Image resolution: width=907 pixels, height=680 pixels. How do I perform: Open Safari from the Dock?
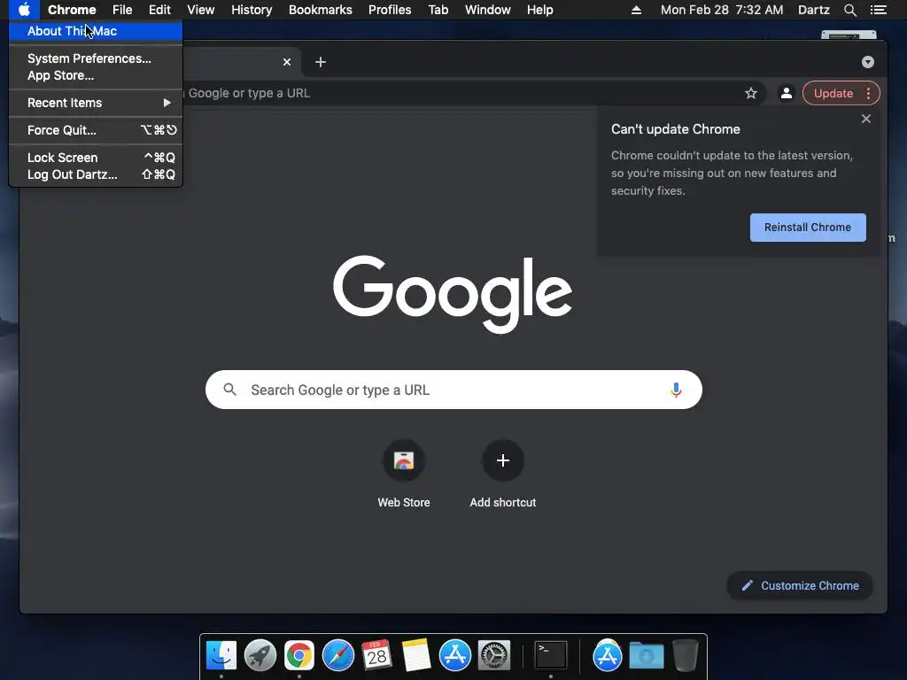coord(337,655)
